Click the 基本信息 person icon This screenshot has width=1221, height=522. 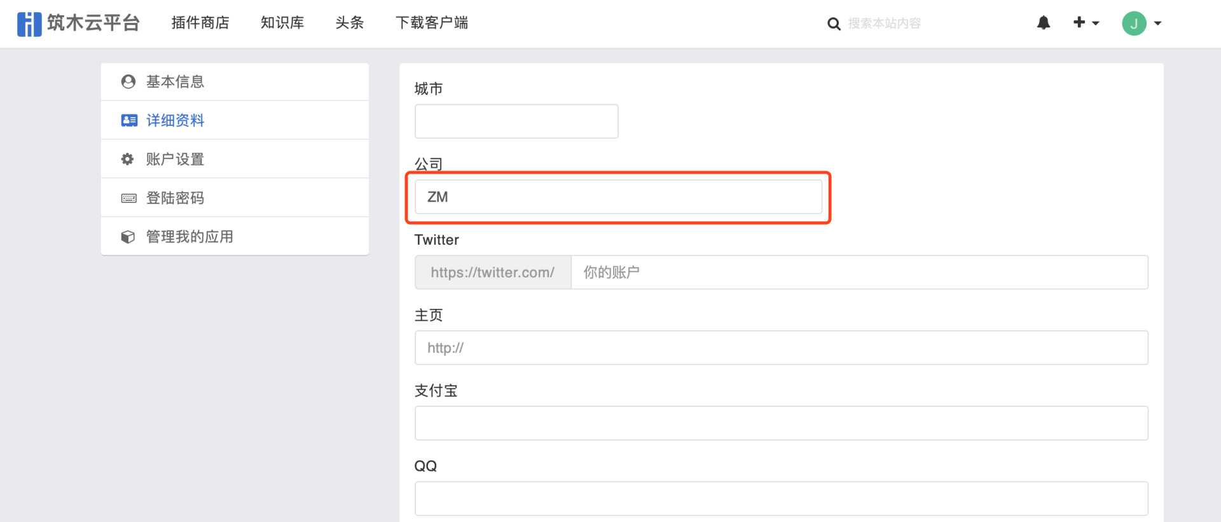(x=128, y=82)
